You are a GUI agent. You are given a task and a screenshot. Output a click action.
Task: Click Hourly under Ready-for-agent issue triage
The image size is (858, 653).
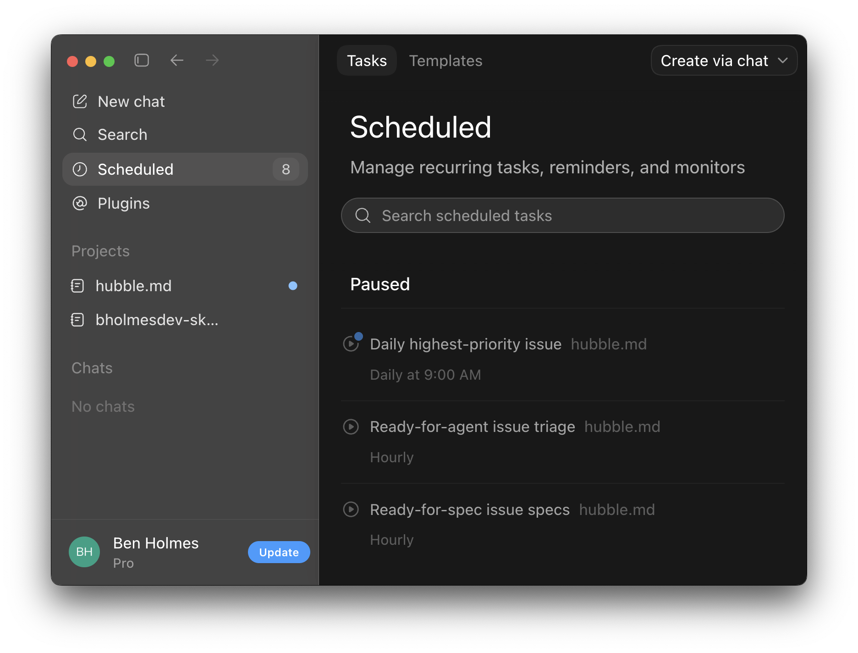[392, 457]
